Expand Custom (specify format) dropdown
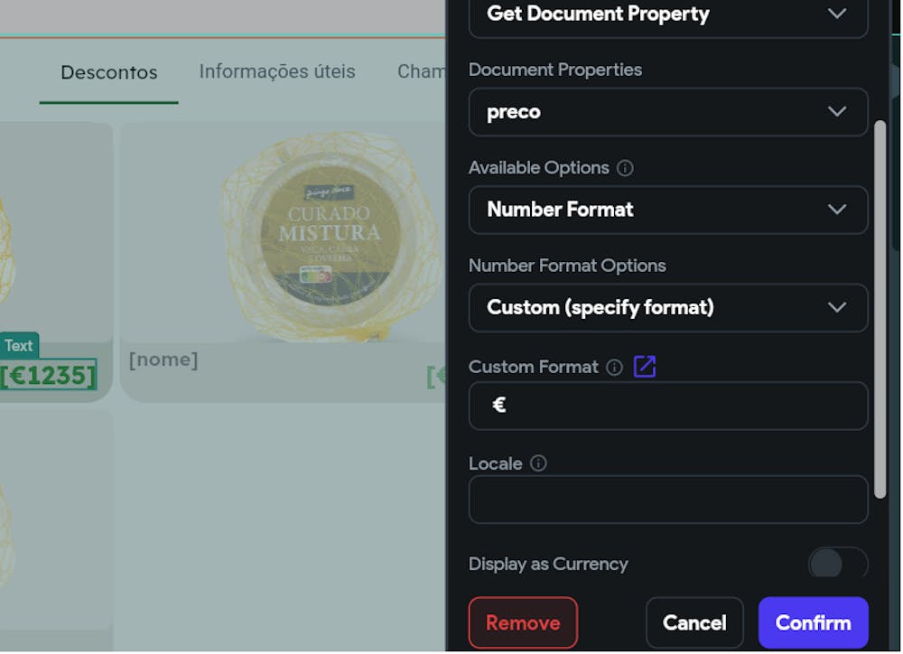The height and width of the screenshot is (654, 903). pyautogui.click(x=668, y=307)
